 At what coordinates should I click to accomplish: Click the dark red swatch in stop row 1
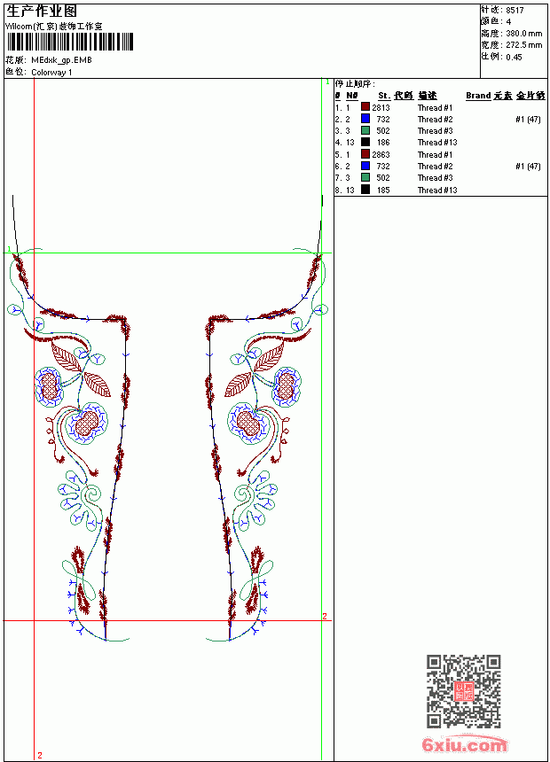365,106
